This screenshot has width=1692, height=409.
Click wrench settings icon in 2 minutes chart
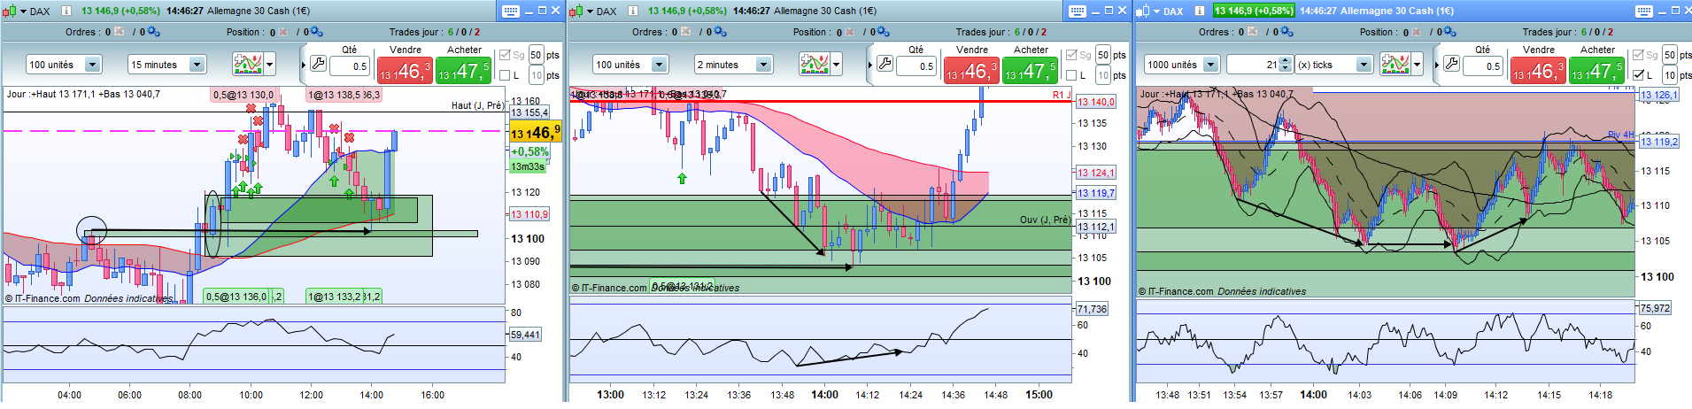[885, 64]
